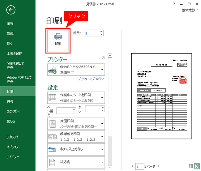
Task: Open エクスポート in the sidebar
Action: [x=14, y=111]
